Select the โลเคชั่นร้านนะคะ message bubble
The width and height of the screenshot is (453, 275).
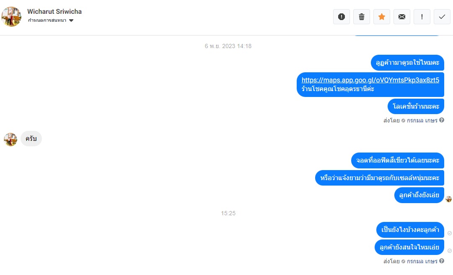(416, 107)
